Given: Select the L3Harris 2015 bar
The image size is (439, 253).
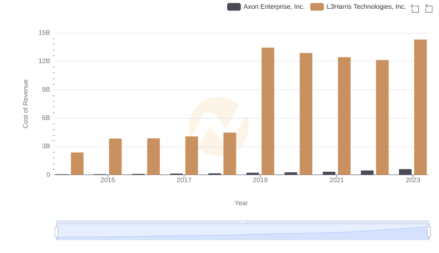Looking at the screenshot, I should [115, 157].
